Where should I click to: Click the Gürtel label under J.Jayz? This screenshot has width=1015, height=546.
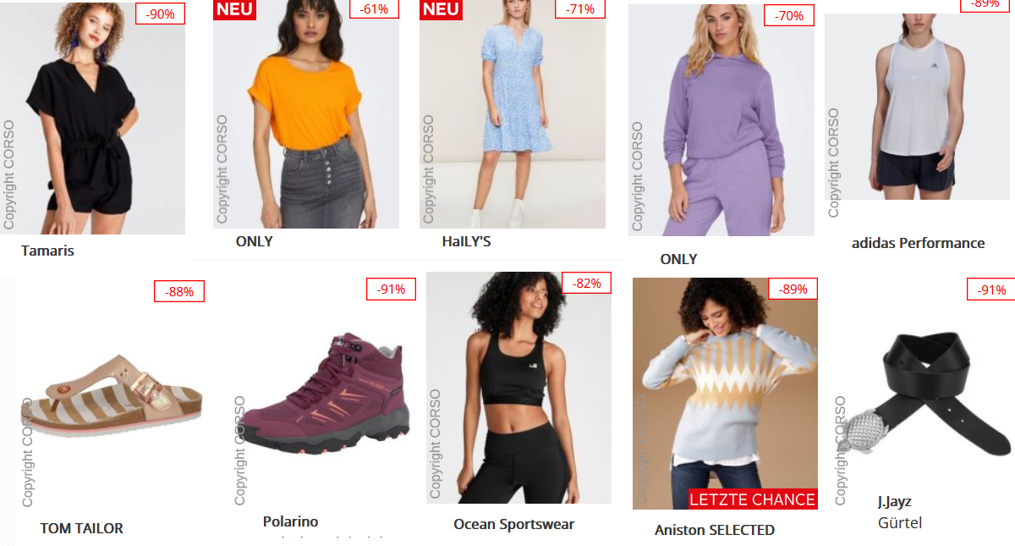(x=900, y=522)
